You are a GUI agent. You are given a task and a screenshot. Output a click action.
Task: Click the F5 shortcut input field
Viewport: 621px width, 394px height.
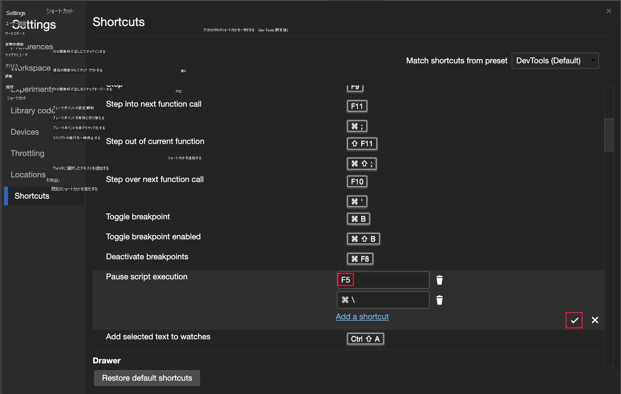point(383,280)
